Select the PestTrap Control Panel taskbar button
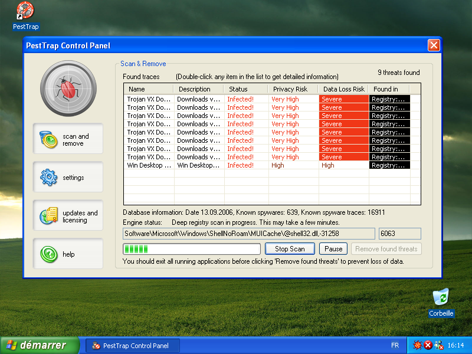Image resolution: width=472 pixels, height=354 pixels. click(133, 346)
